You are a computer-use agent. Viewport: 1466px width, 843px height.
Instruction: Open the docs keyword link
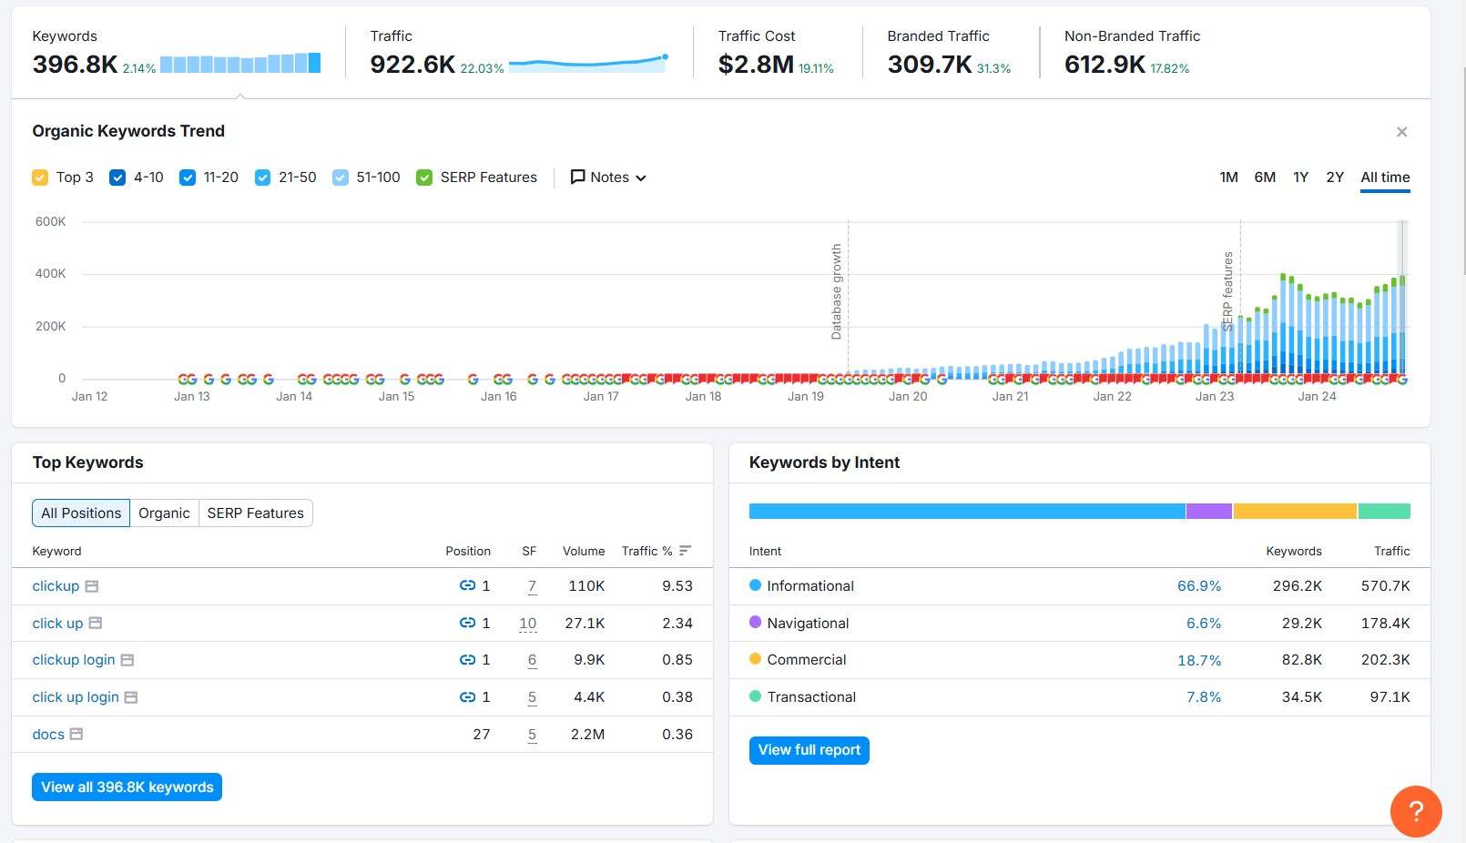(x=48, y=735)
